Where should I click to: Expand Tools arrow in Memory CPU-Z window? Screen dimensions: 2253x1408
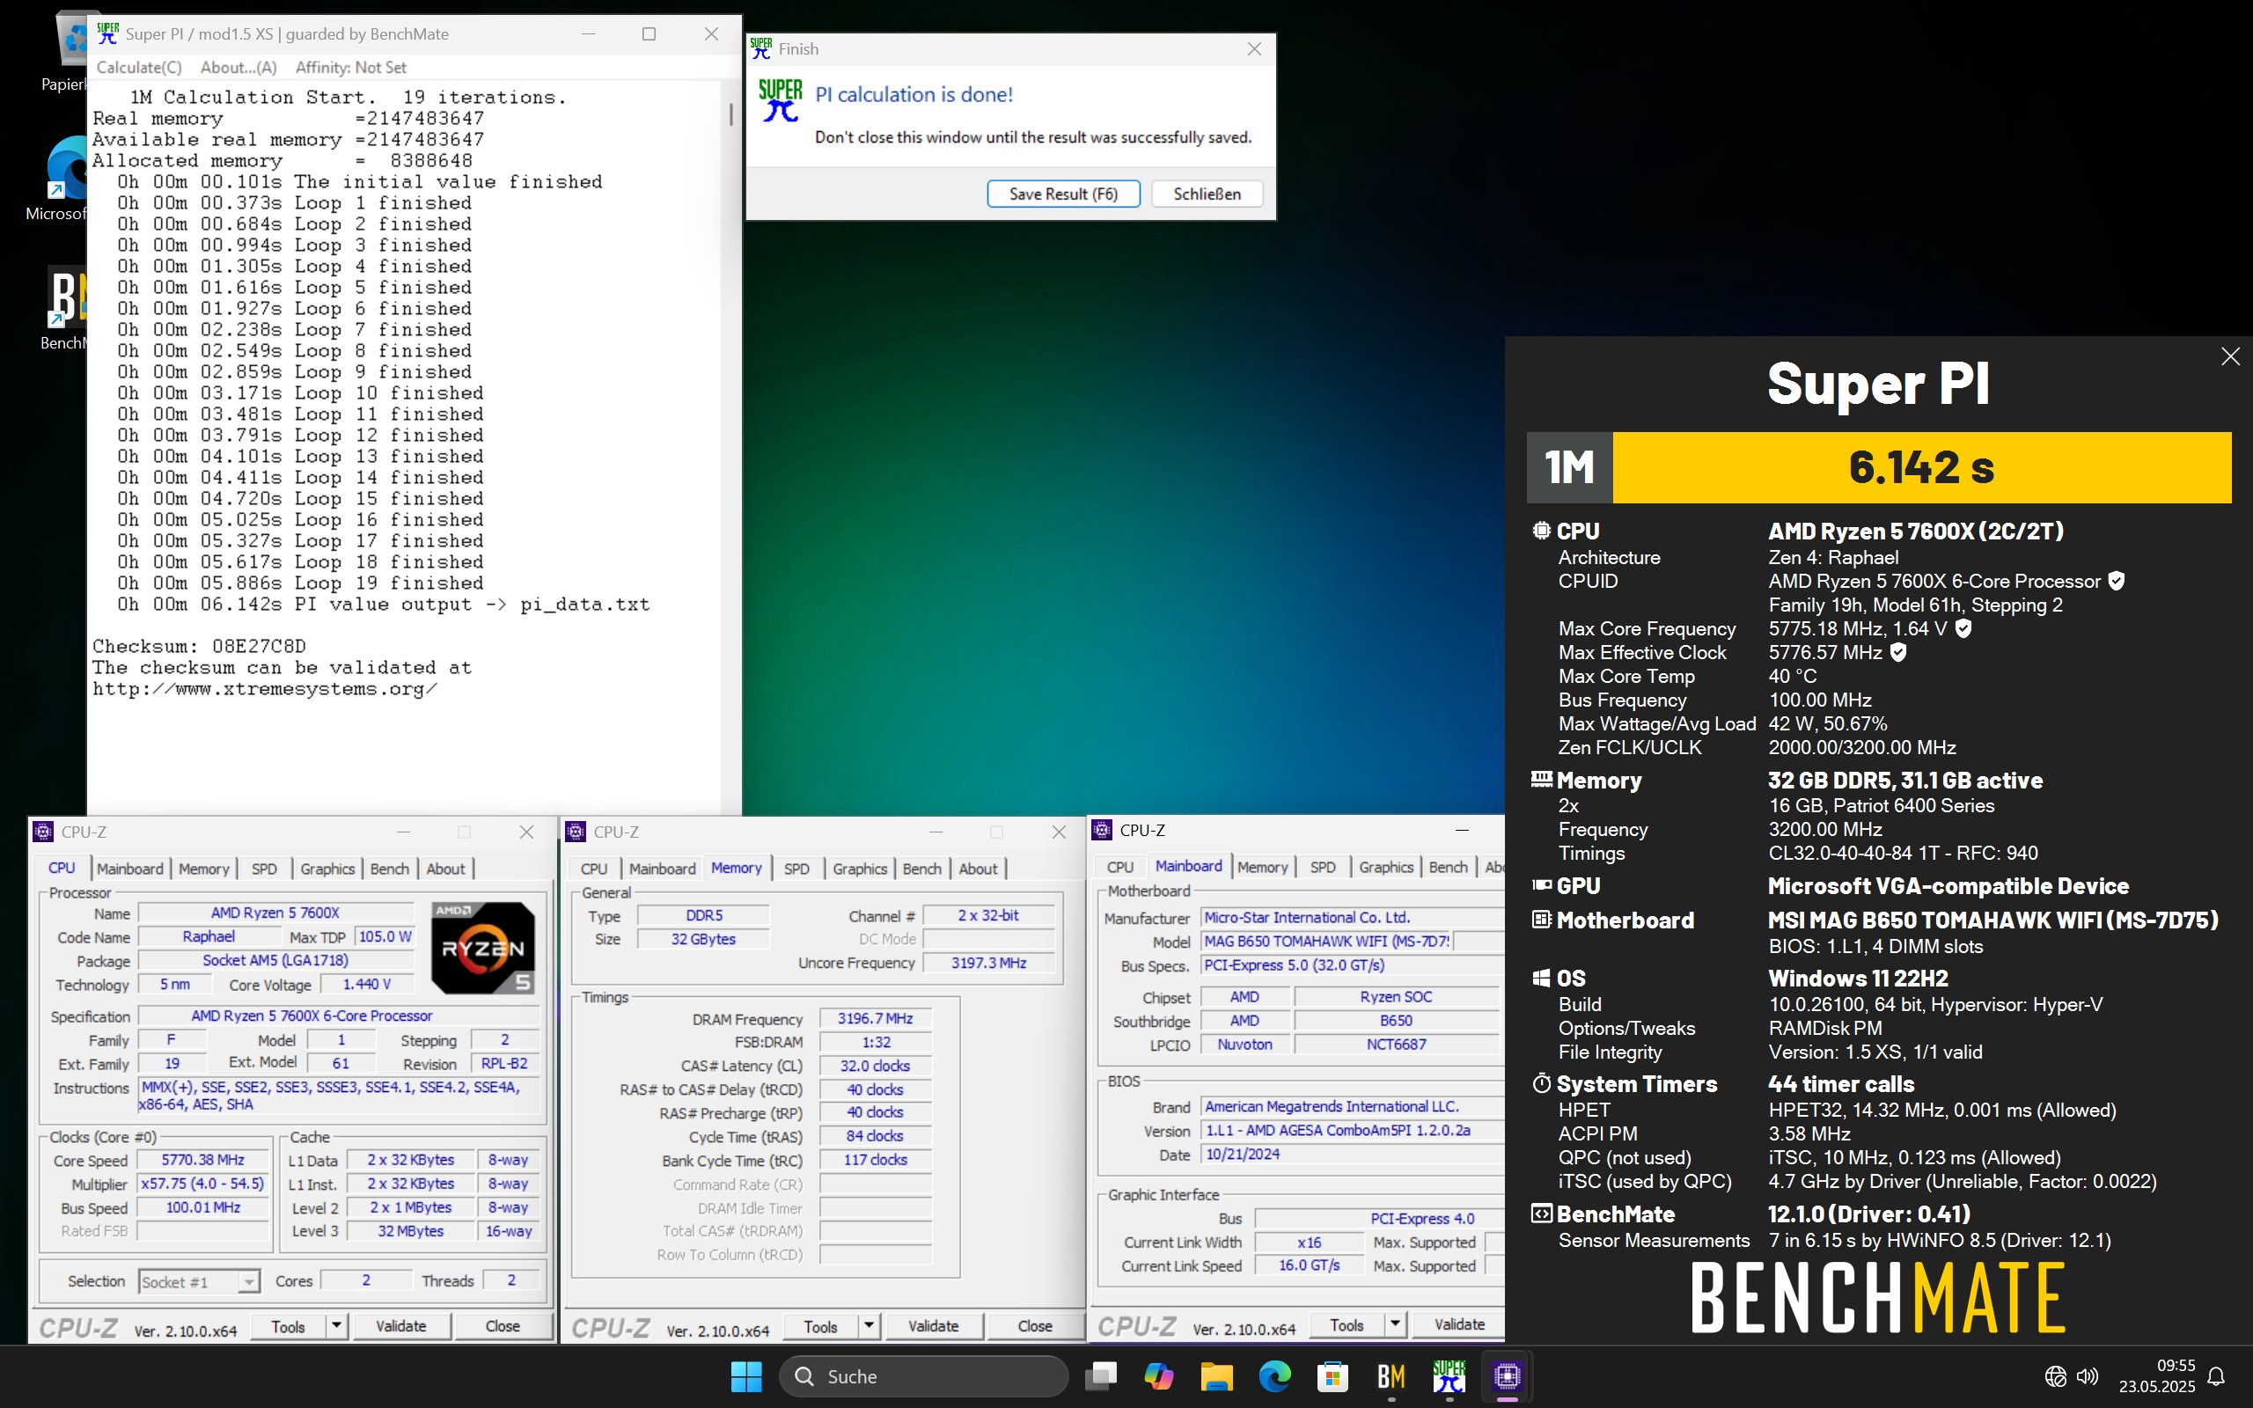pyautogui.click(x=869, y=1325)
